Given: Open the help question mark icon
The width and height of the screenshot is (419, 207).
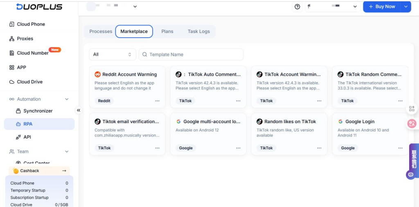Looking at the screenshot, I should [297, 7].
